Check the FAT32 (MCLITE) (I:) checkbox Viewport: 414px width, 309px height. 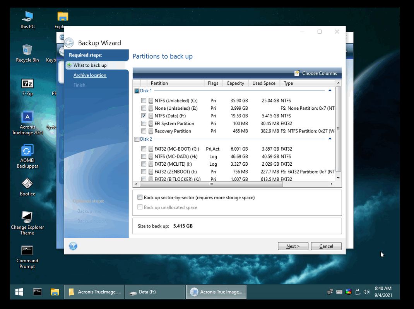tap(144, 164)
